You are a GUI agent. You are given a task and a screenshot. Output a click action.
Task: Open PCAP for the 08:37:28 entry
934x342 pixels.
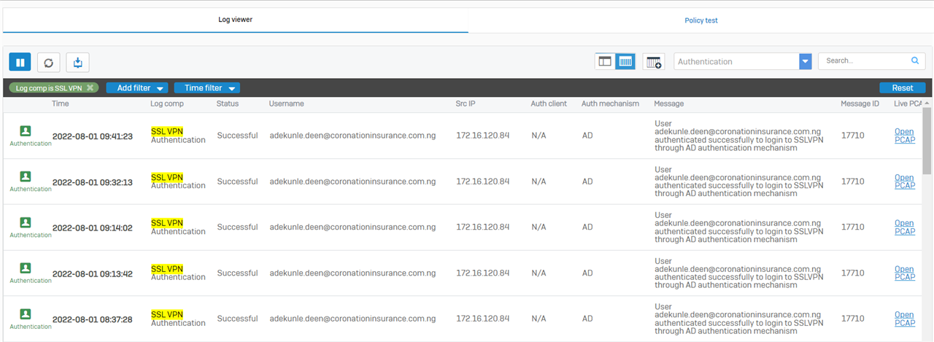click(905, 319)
